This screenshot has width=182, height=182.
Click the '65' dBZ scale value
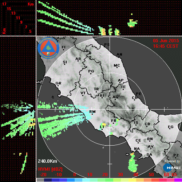174,175
